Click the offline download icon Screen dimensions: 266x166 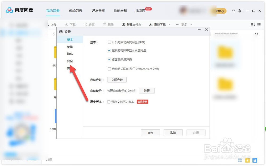(151, 24)
